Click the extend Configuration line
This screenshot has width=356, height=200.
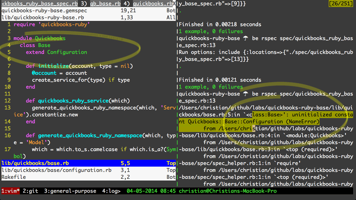coord(56,52)
